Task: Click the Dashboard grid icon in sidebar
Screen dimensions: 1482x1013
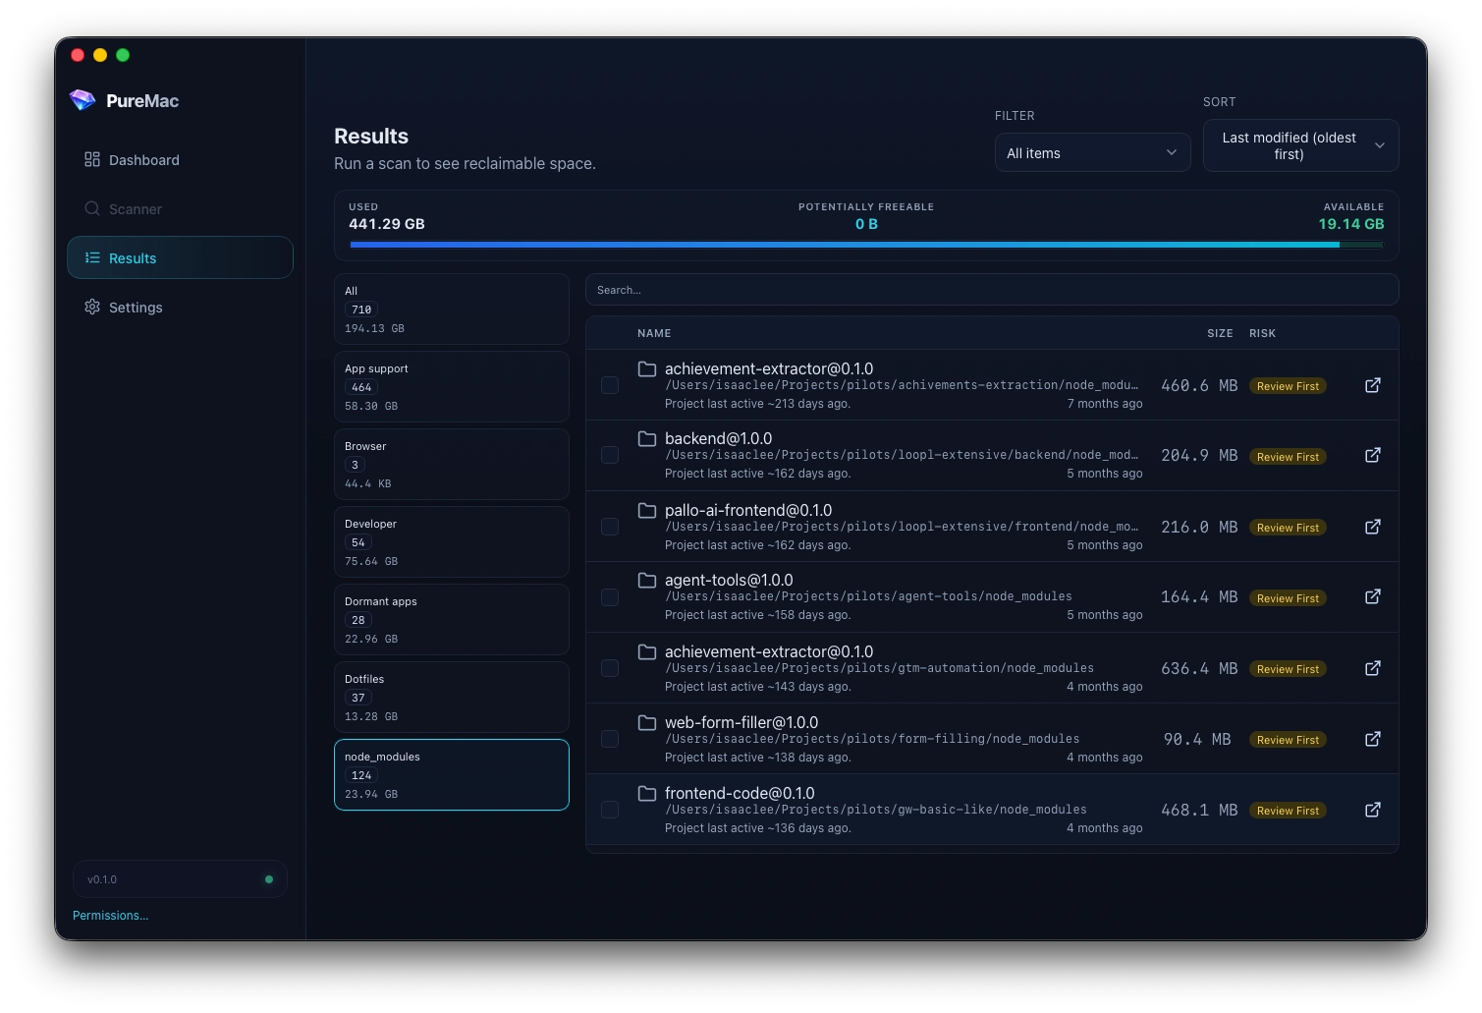Action: pos(92,159)
